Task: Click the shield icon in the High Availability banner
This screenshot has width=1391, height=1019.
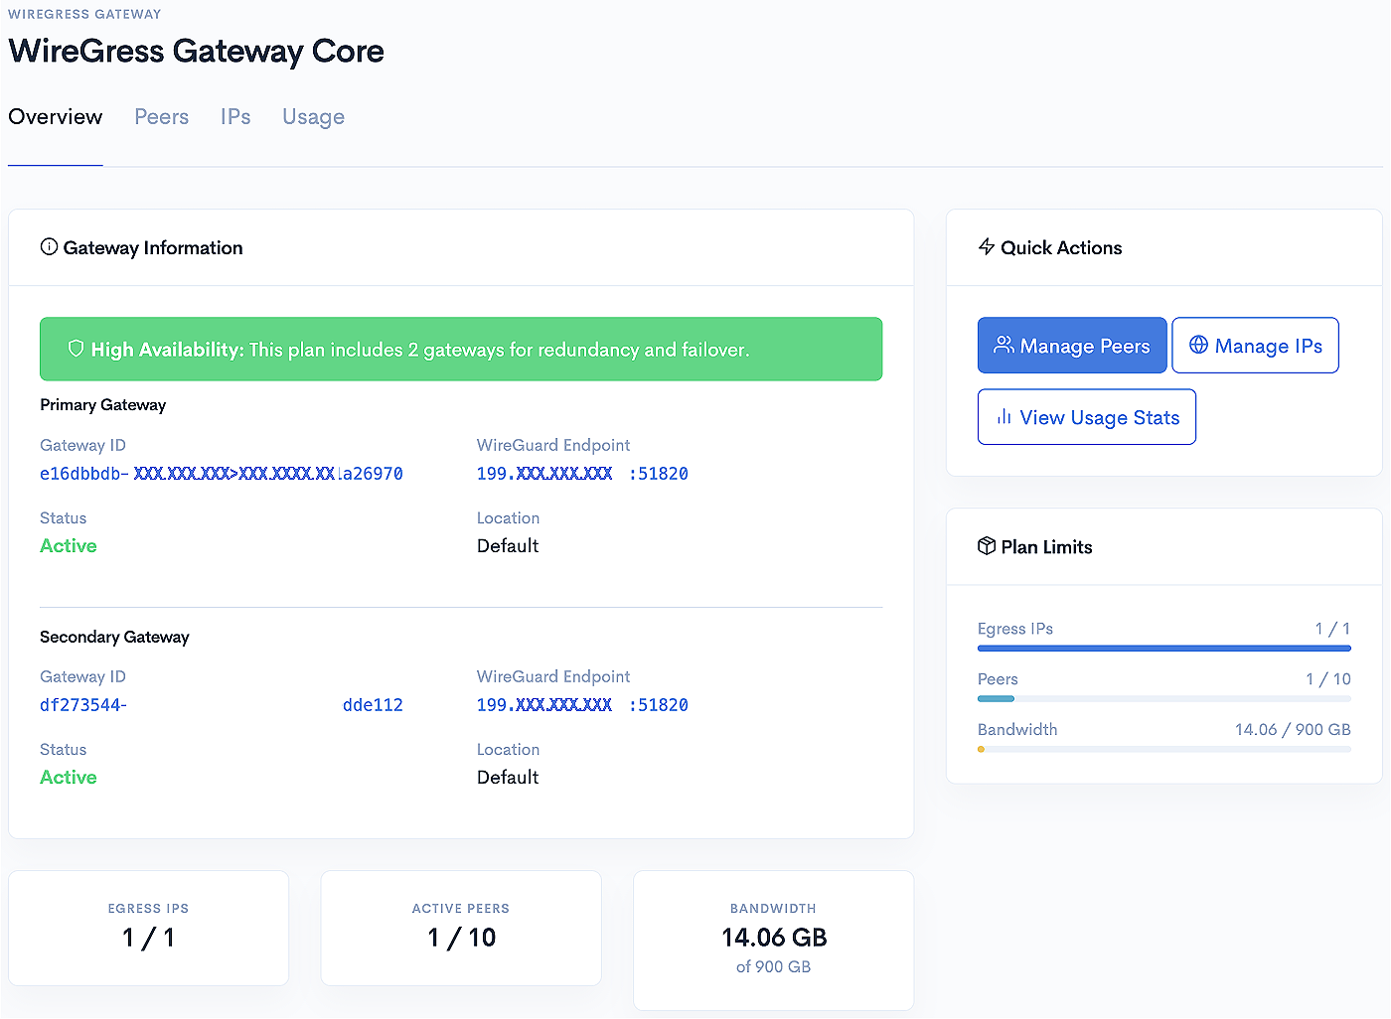Action: tap(77, 349)
